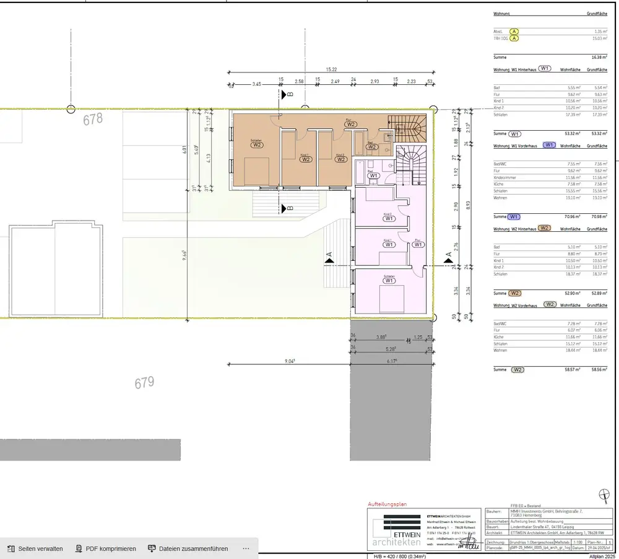The height and width of the screenshot is (559, 619).
Task: Click the 'Wohnung W2 Hinterhaus' table heading
Action: (x=515, y=229)
